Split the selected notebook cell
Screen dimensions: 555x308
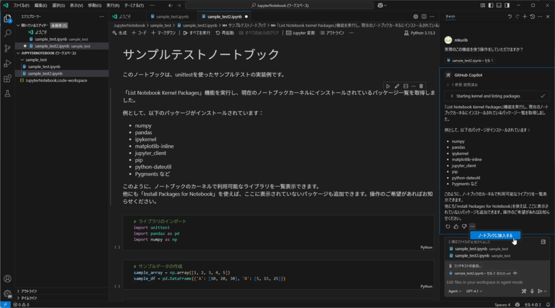tap(405, 86)
